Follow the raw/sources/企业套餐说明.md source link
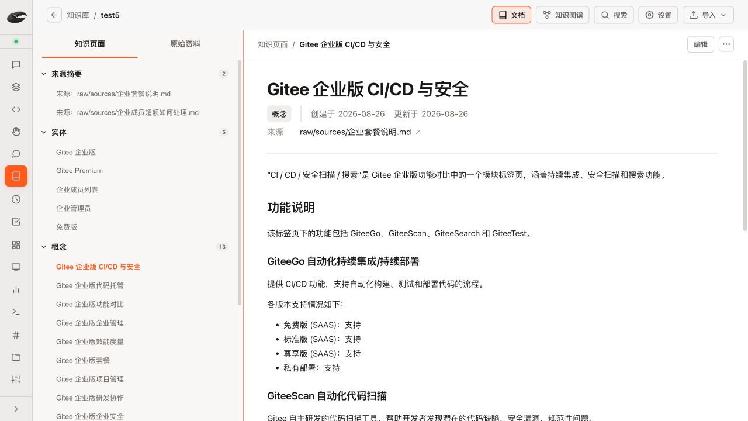 click(355, 132)
